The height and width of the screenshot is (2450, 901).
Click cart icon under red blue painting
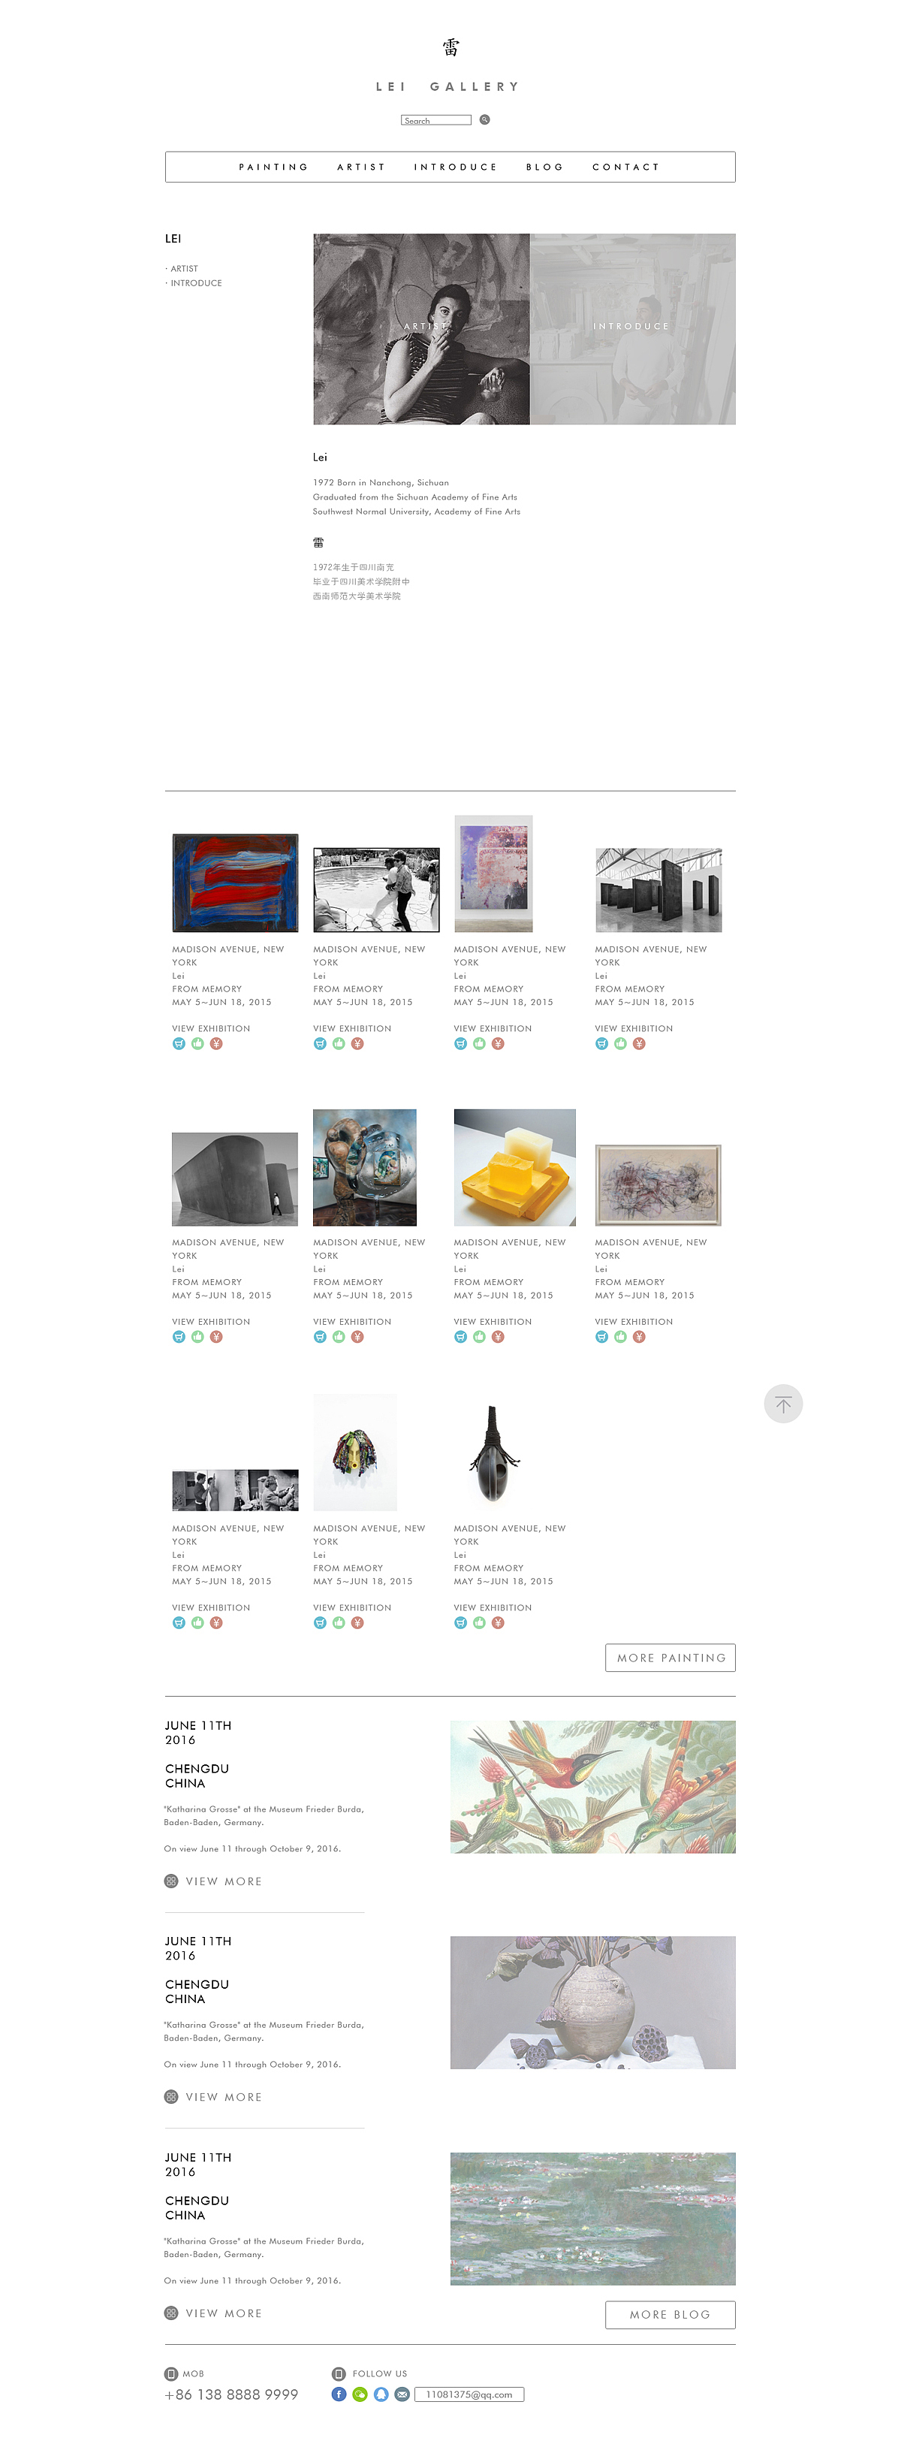coord(179,1043)
